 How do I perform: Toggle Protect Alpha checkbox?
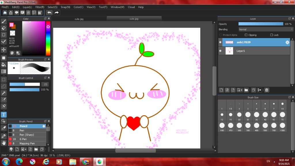coord(221,35)
